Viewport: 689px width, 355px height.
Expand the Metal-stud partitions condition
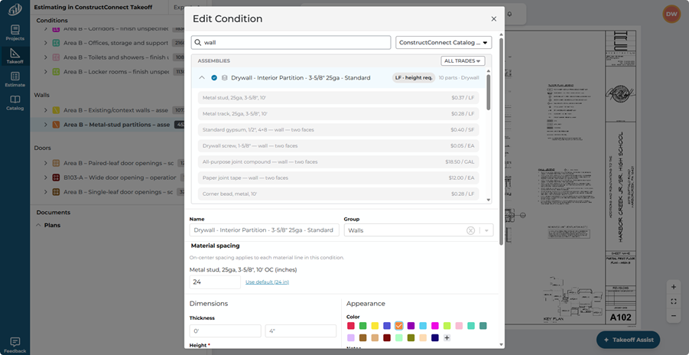(46, 125)
